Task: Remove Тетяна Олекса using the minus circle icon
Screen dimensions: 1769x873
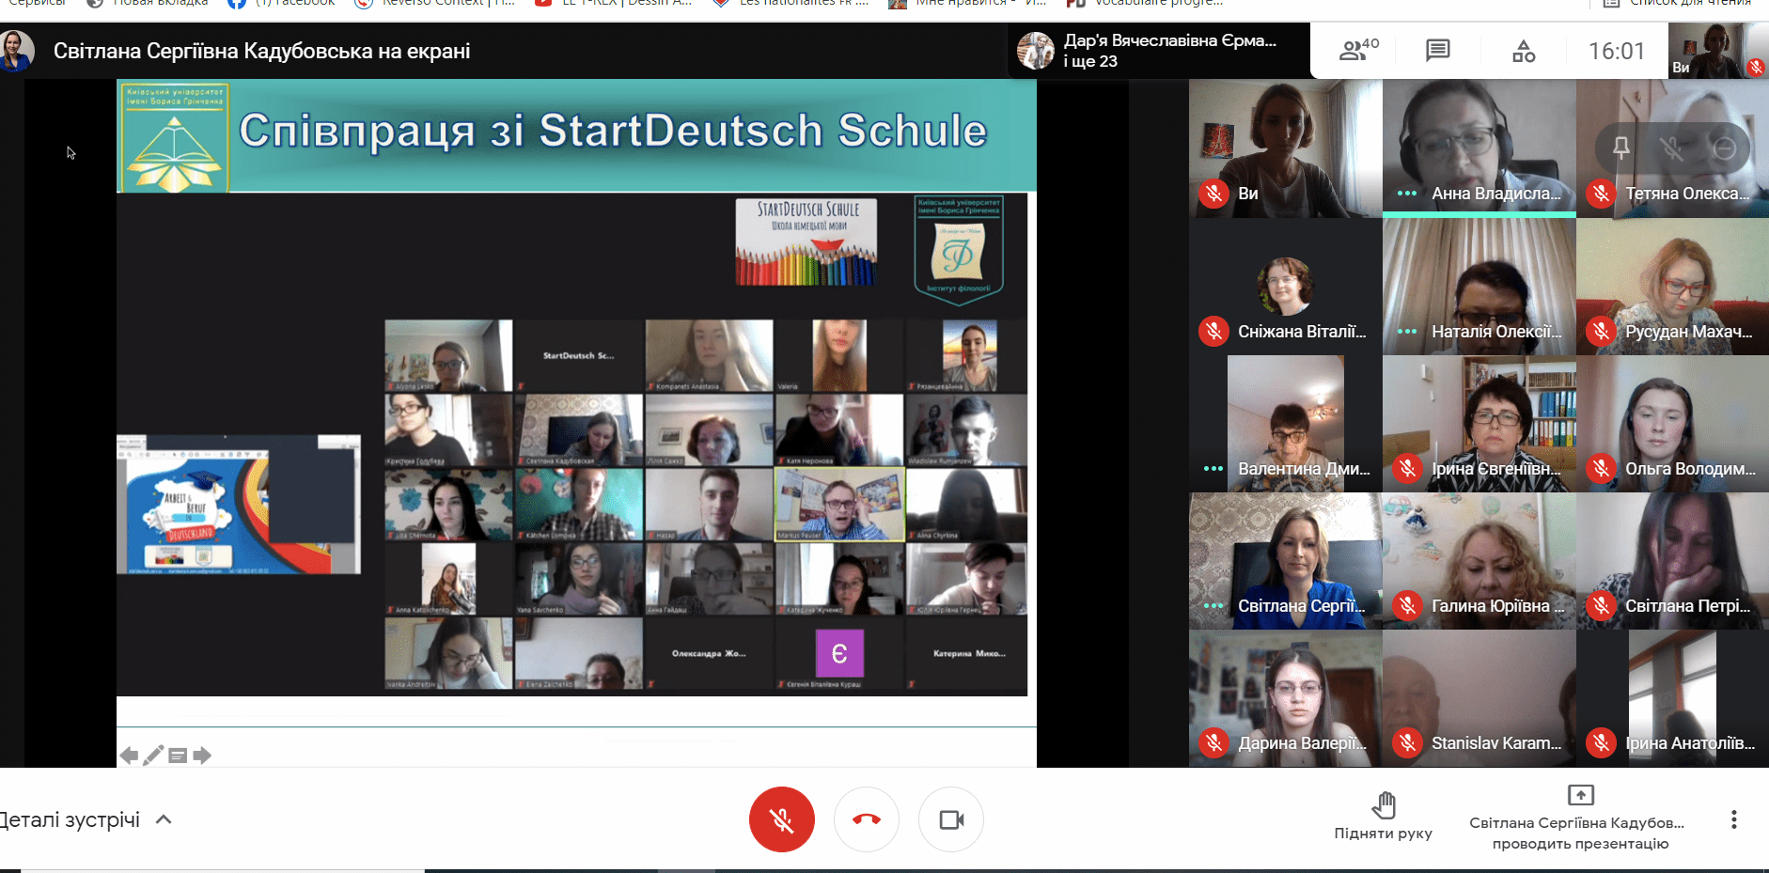Action: (x=1725, y=148)
